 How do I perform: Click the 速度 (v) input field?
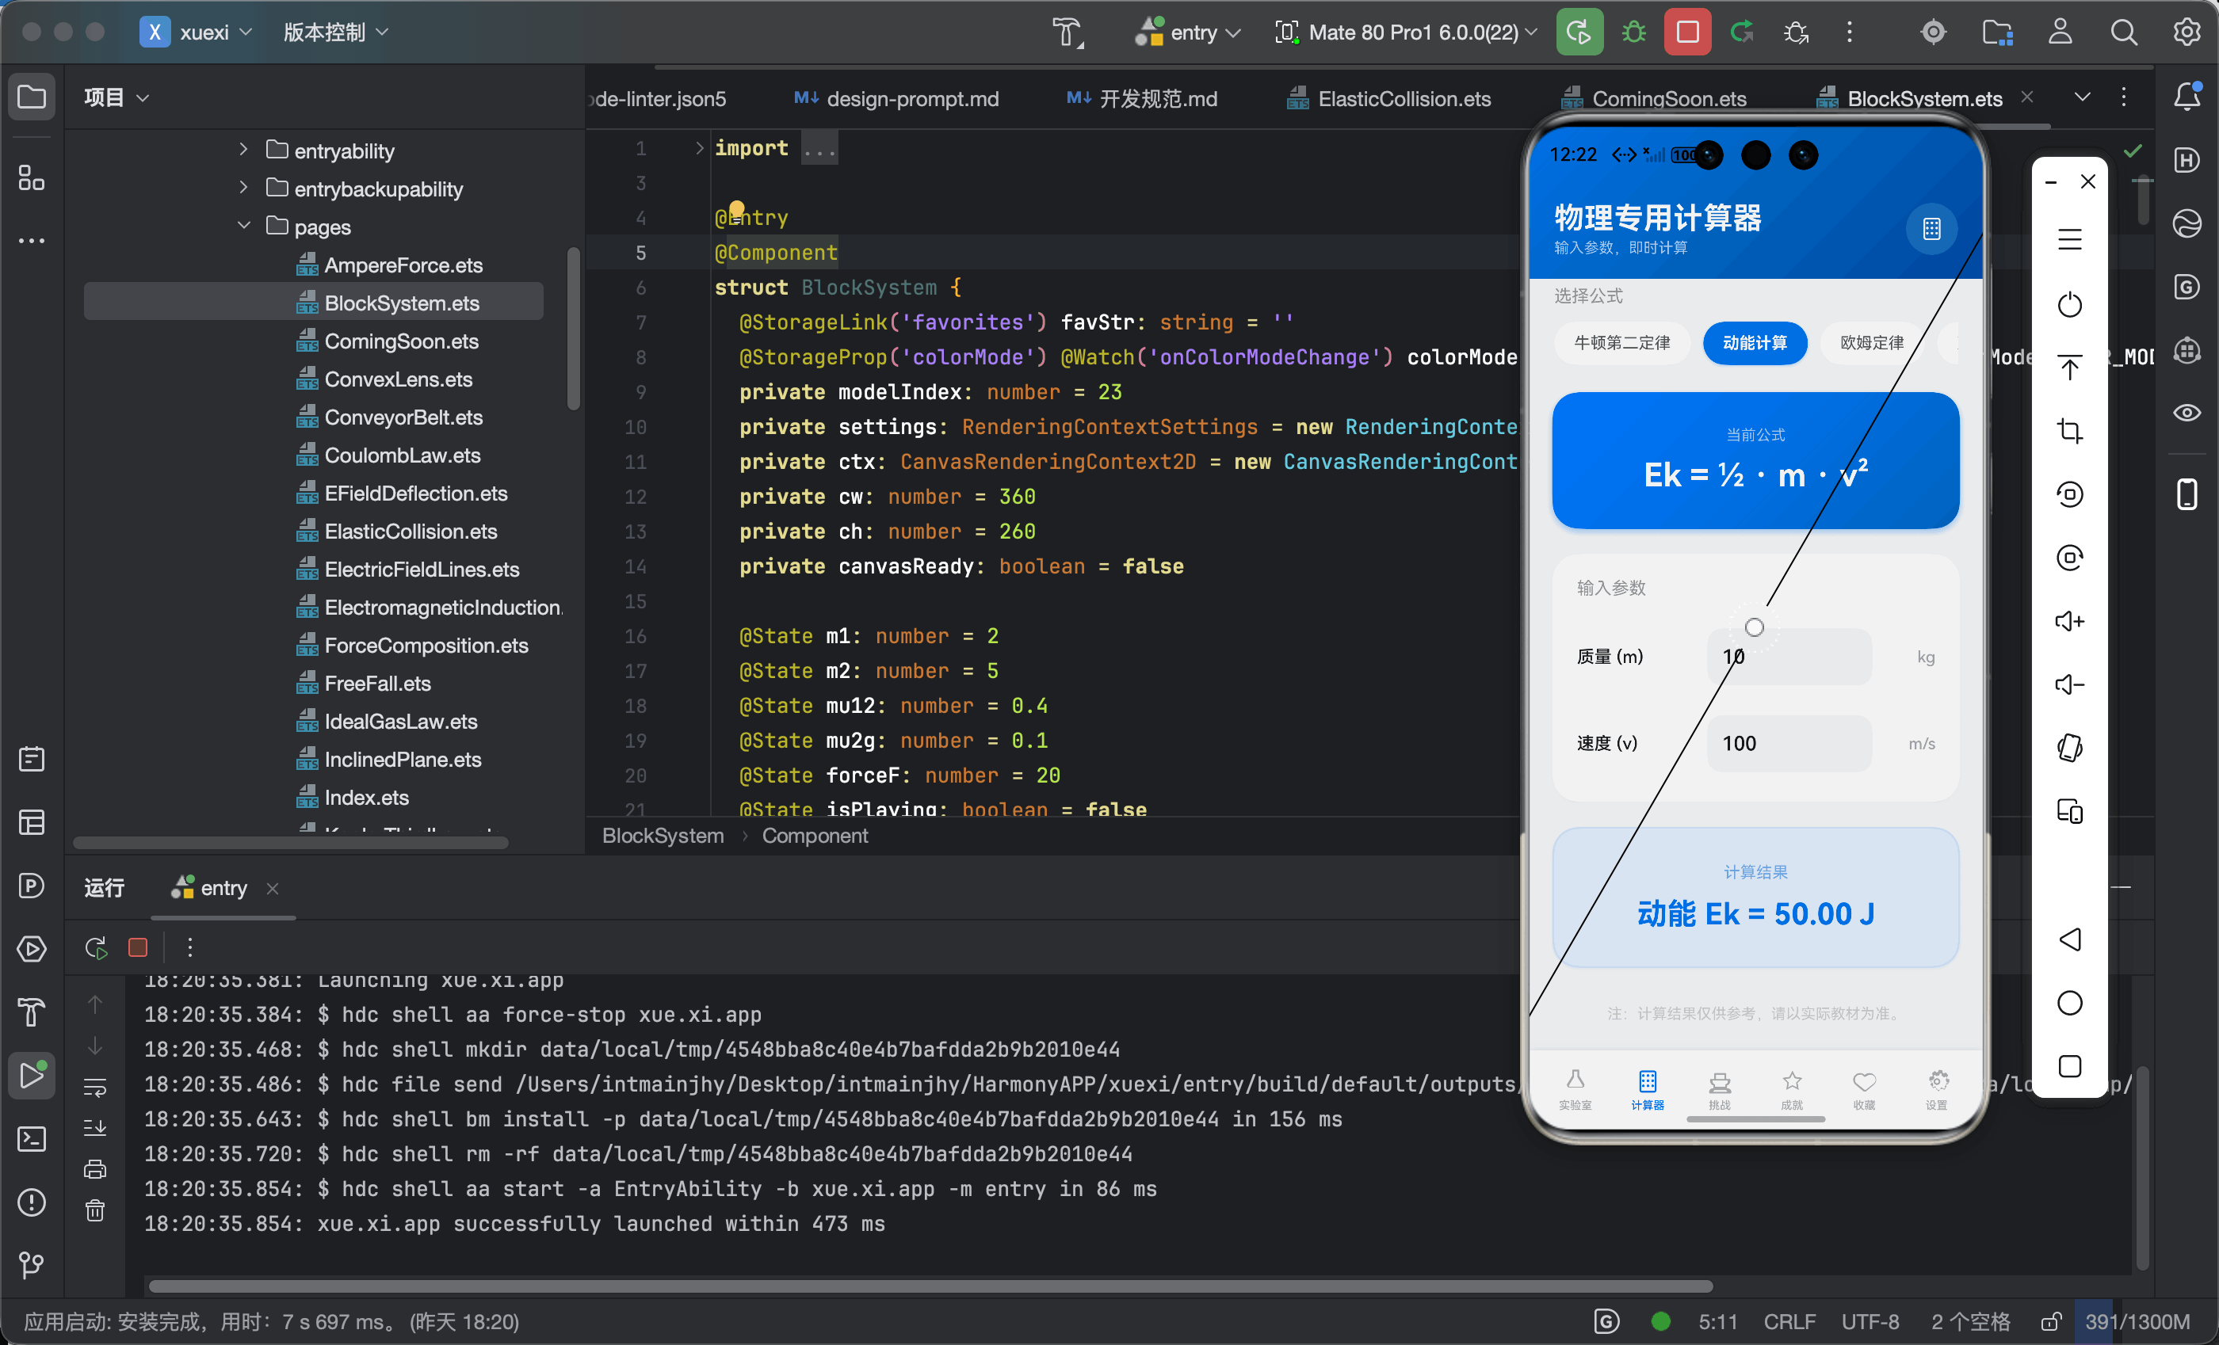(1789, 743)
